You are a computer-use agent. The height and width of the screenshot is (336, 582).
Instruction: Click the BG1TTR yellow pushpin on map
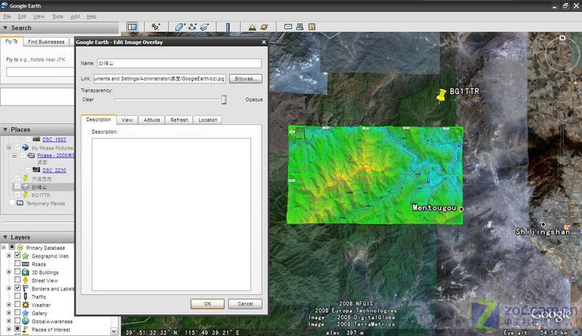pos(441,96)
